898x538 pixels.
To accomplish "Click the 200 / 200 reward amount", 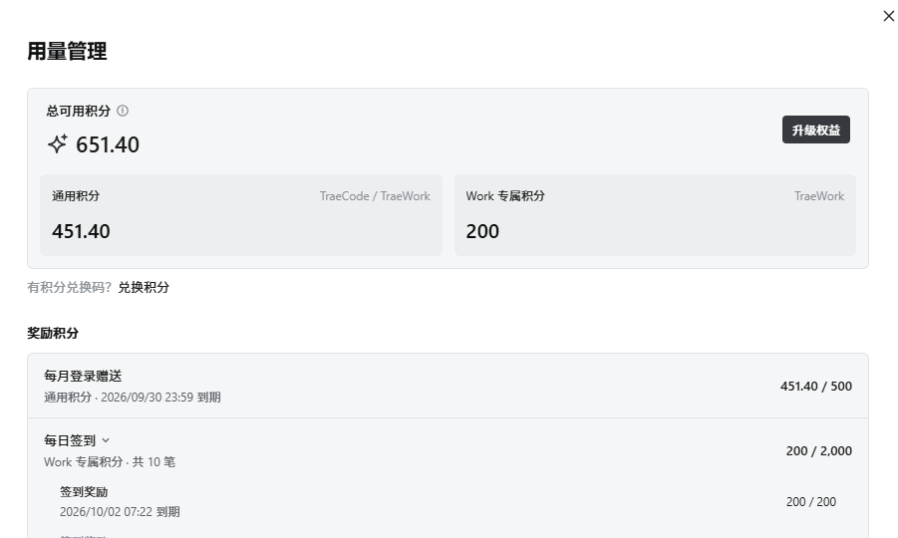I will click(x=811, y=502).
